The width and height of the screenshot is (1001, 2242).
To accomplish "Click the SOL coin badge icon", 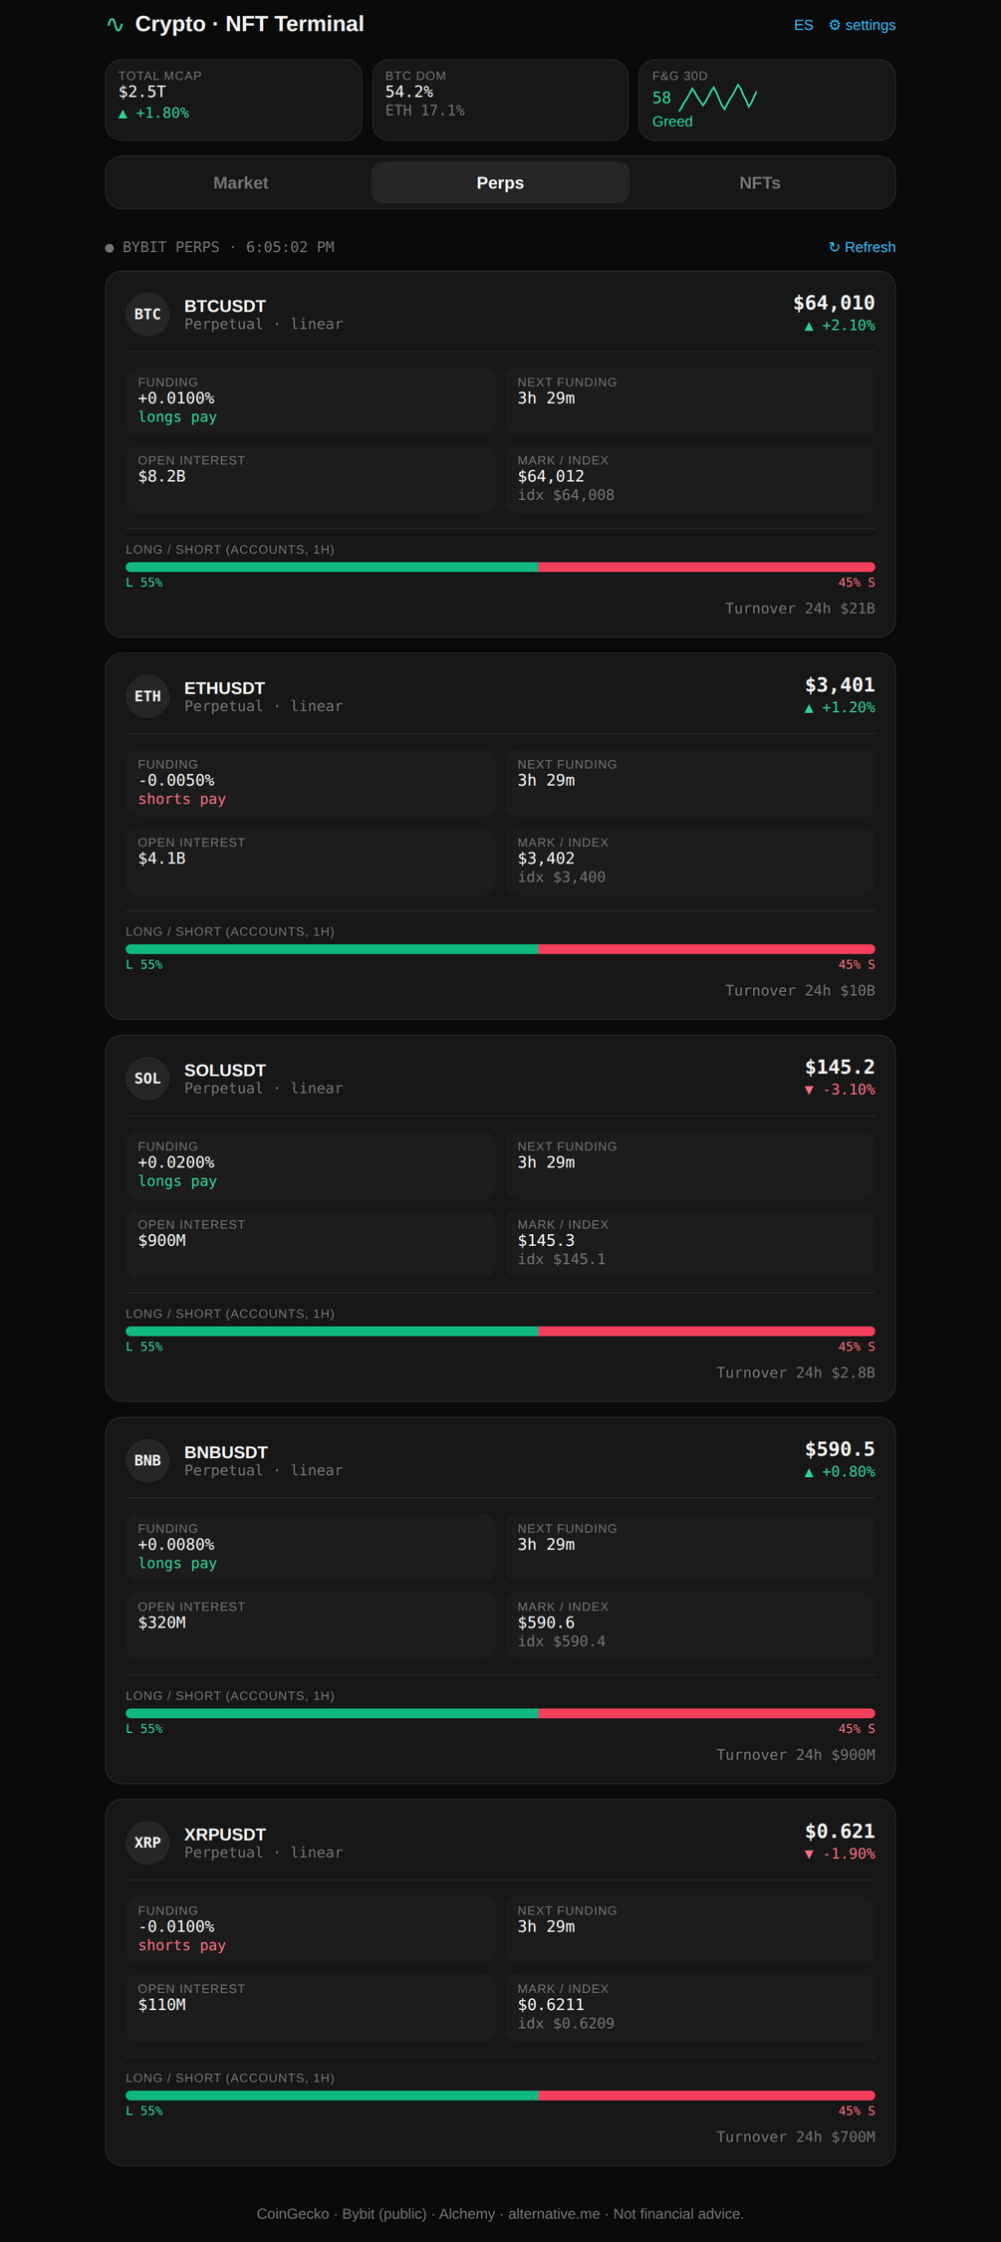I will click(x=147, y=1079).
